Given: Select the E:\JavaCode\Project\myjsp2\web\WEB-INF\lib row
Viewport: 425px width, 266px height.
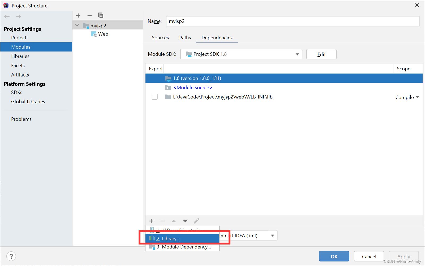Looking at the screenshot, I should (x=284, y=97).
